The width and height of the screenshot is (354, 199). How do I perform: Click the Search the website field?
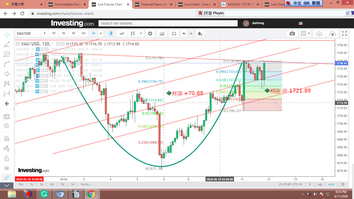[x=168, y=23]
